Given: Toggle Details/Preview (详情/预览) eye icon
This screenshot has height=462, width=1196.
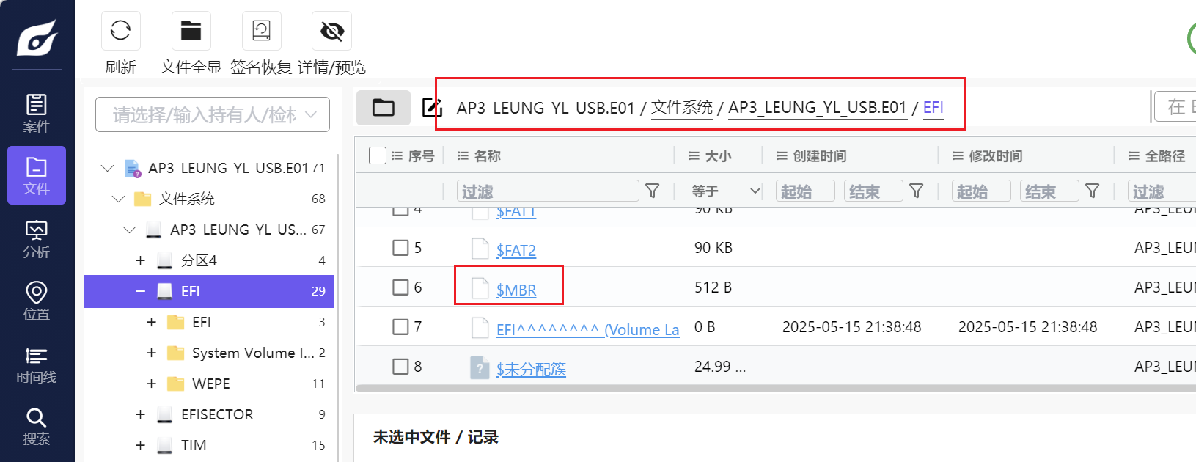Looking at the screenshot, I should pos(331,31).
